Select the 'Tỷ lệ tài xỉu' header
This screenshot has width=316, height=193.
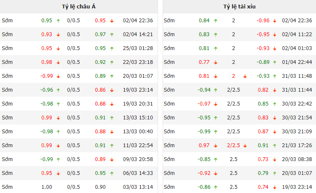pyautogui.click(x=239, y=7)
